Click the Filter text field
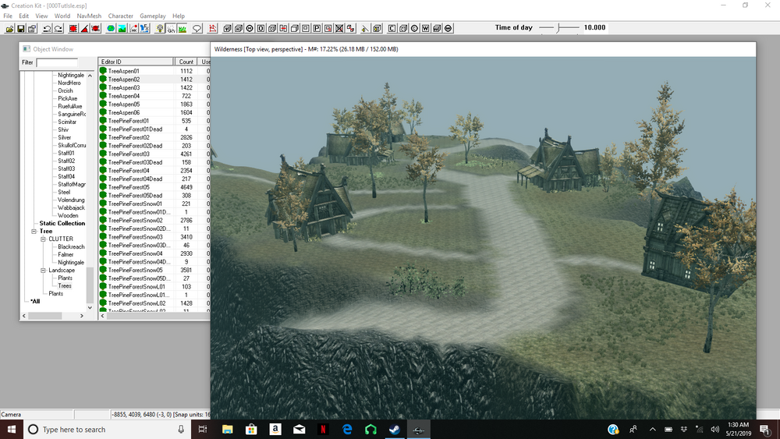780x439 pixels. (57, 62)
